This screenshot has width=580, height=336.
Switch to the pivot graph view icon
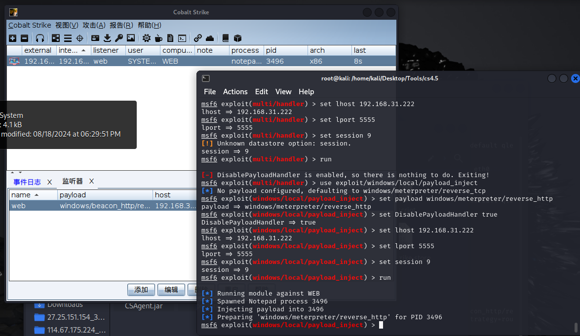pyautogui.click(x=55, y=38)
